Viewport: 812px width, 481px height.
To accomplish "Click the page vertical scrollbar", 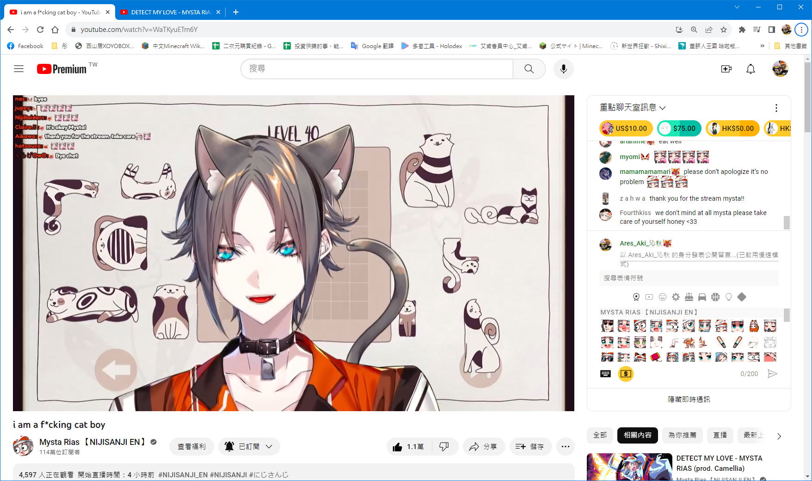I will (807, 97).
